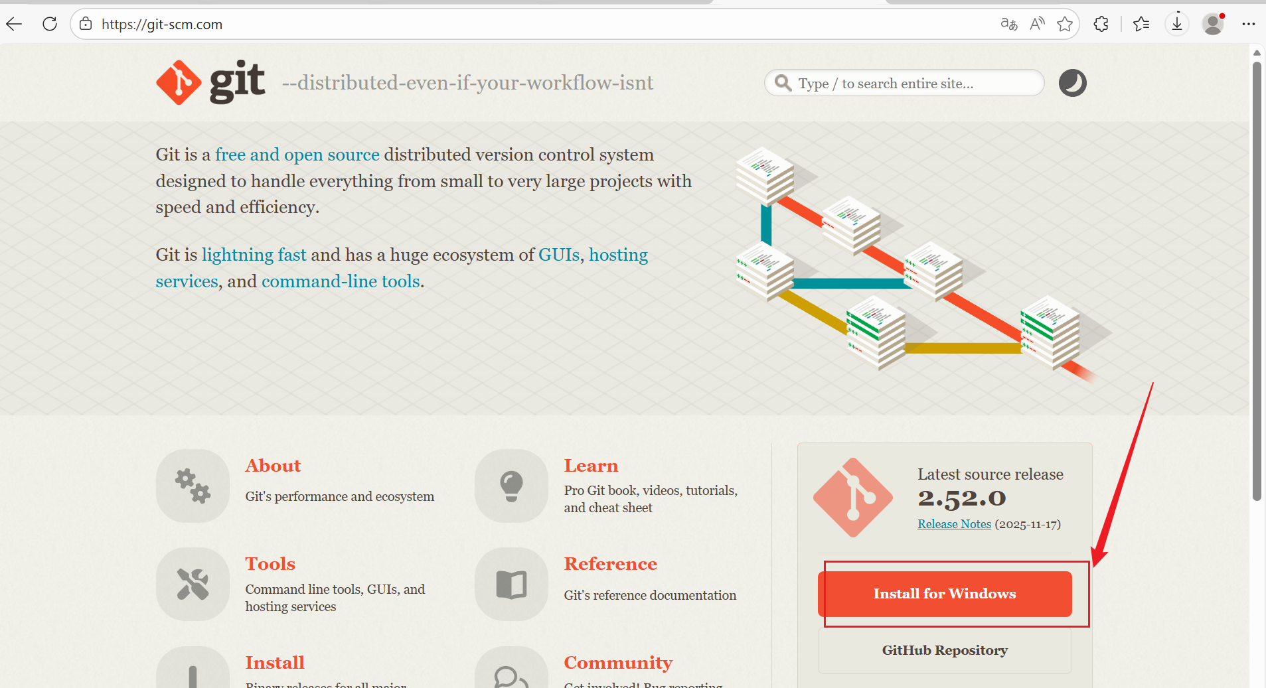
Task: Click the branching diagram illustration
Action: coord(923,264)
